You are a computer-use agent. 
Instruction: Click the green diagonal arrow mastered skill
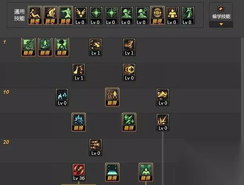[129, 122]
